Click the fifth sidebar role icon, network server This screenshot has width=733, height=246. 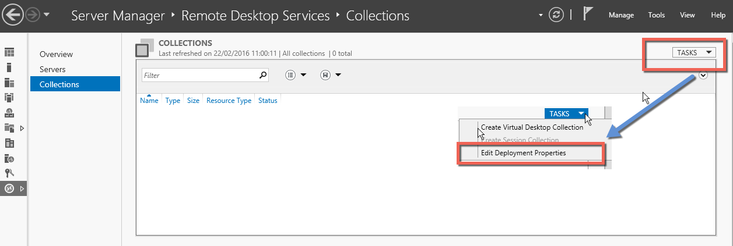pyautogui.click(x=9, y=113)
